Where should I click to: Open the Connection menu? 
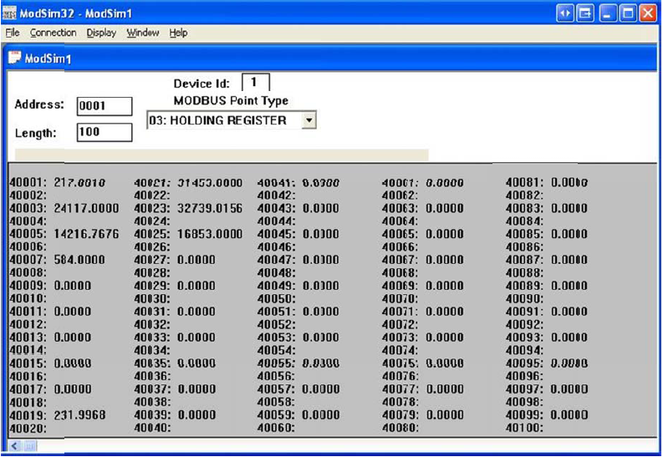(53, 33)
